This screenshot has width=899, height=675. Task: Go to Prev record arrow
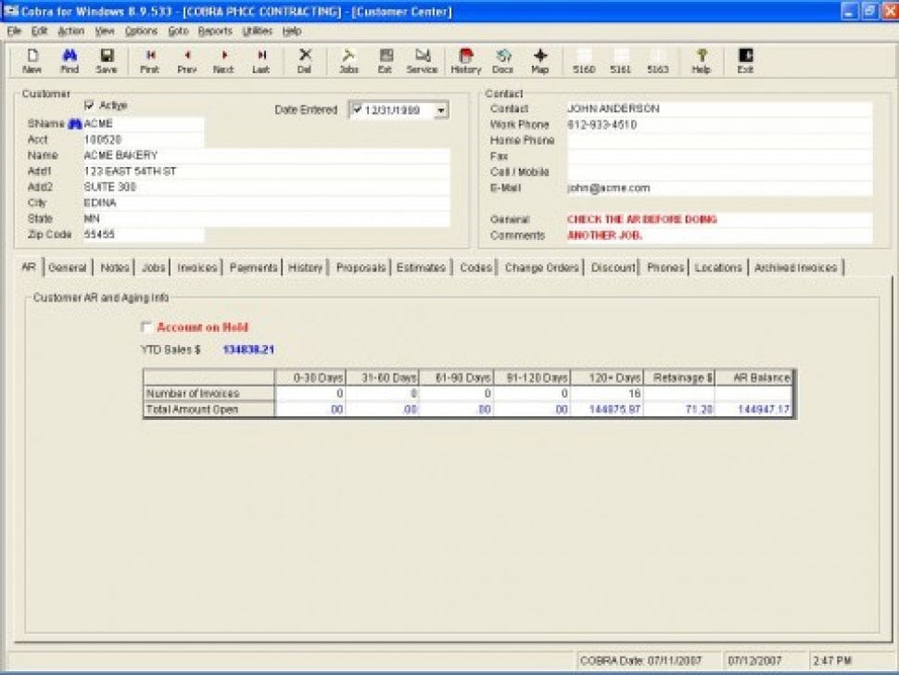tap(187, 61)
